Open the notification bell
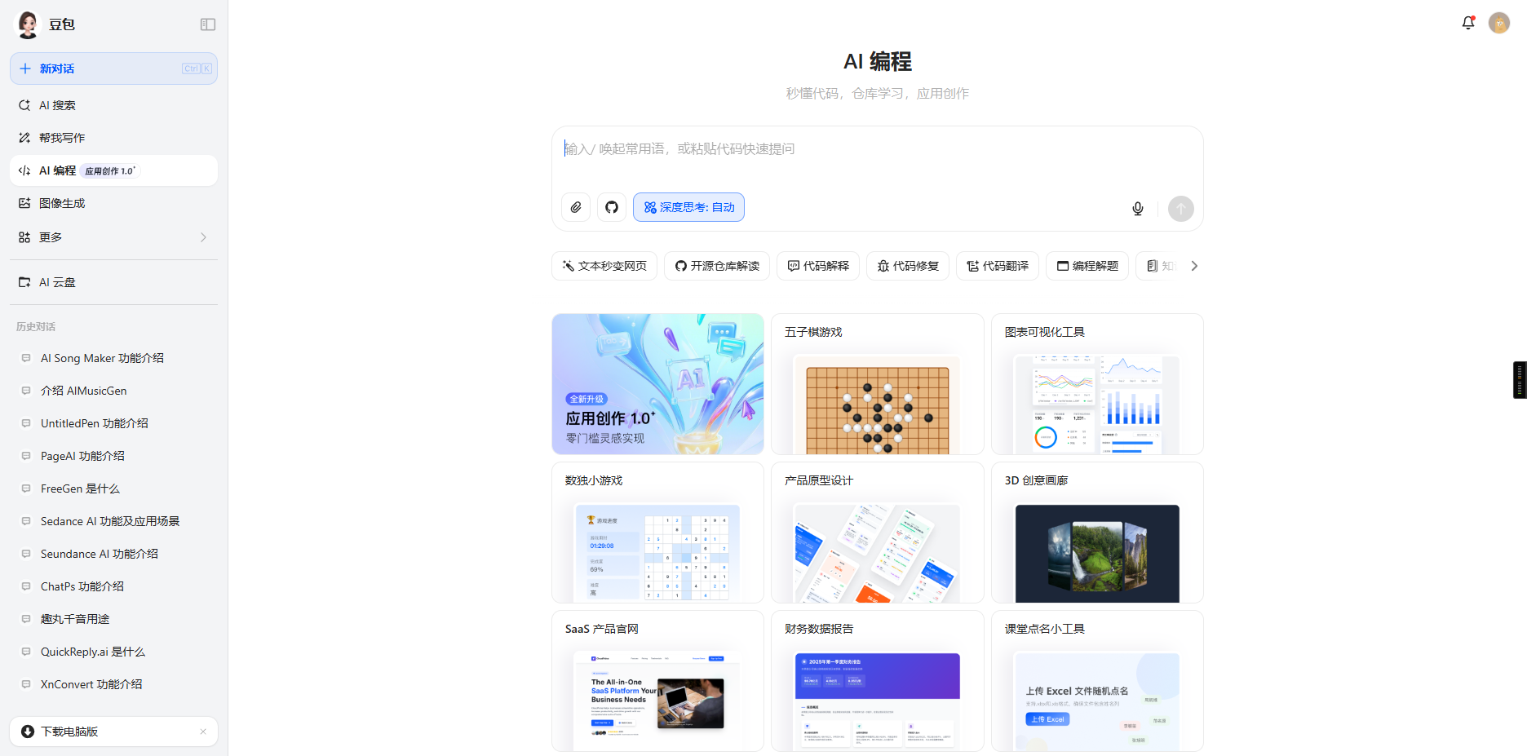Image resolution: width=1527 pixels, height=756 pixels. click(x=1468, y=23)
